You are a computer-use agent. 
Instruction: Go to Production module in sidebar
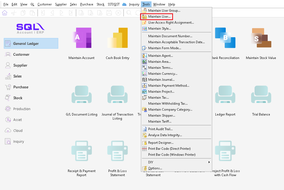(x=22, y=109)
